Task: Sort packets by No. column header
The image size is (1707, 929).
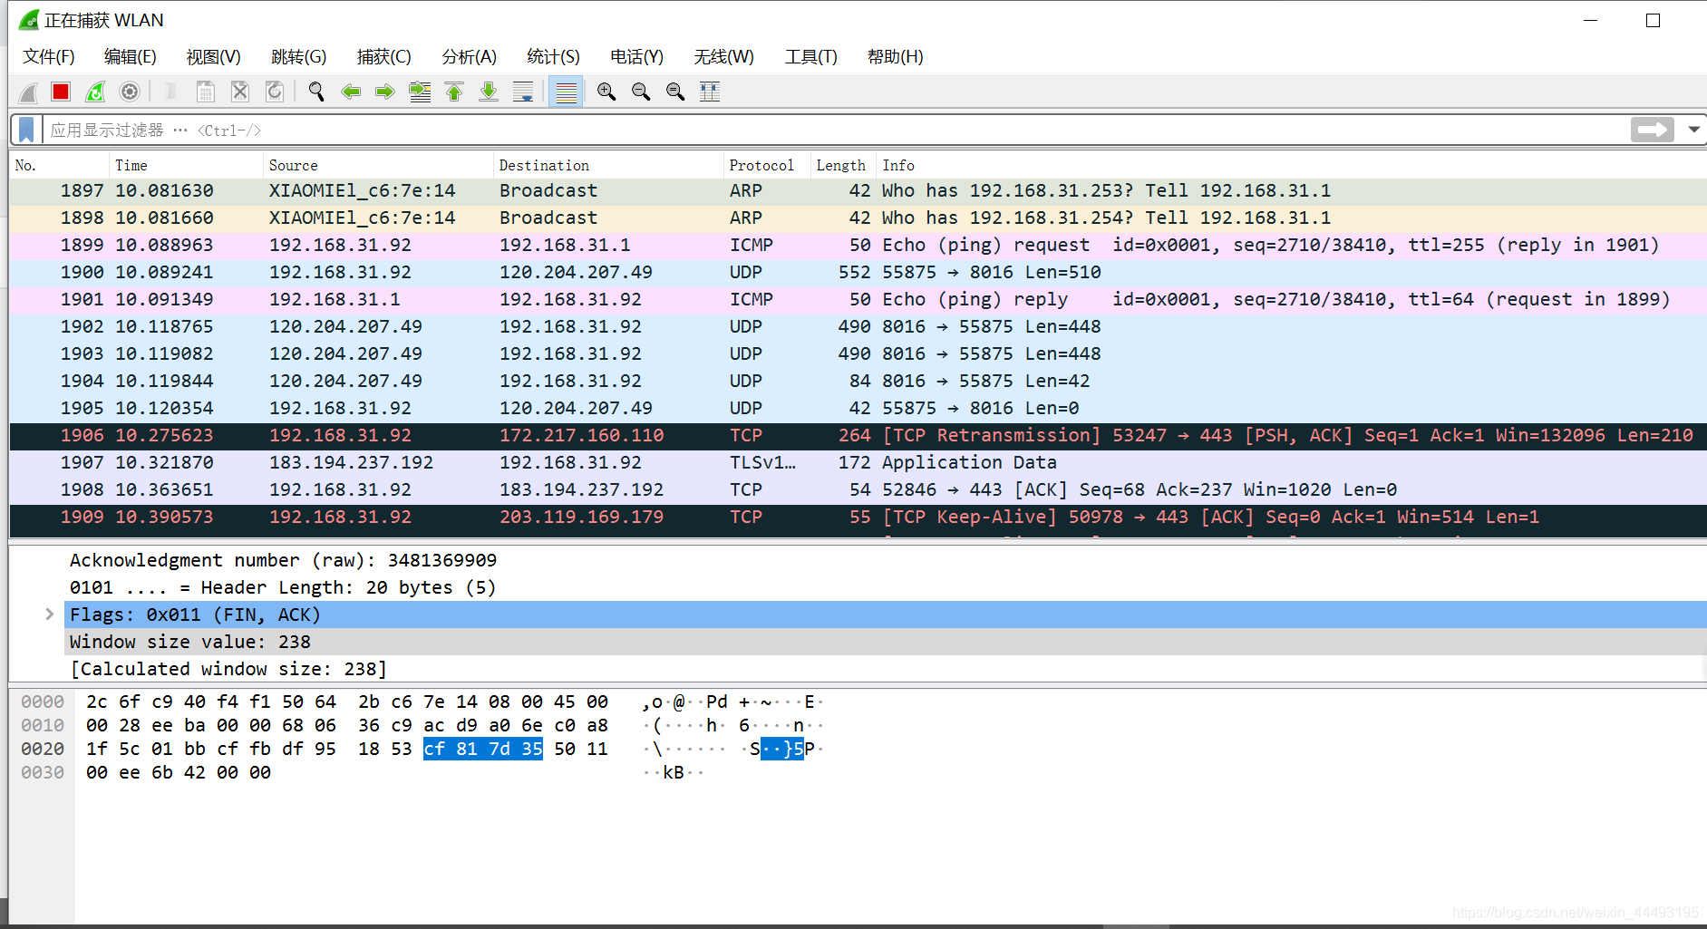Action: [60, 165]
